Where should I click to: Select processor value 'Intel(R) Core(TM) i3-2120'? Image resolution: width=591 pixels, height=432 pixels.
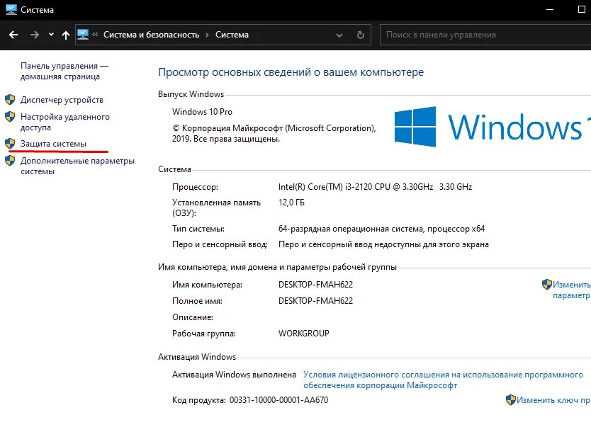[x=375, y=187]
